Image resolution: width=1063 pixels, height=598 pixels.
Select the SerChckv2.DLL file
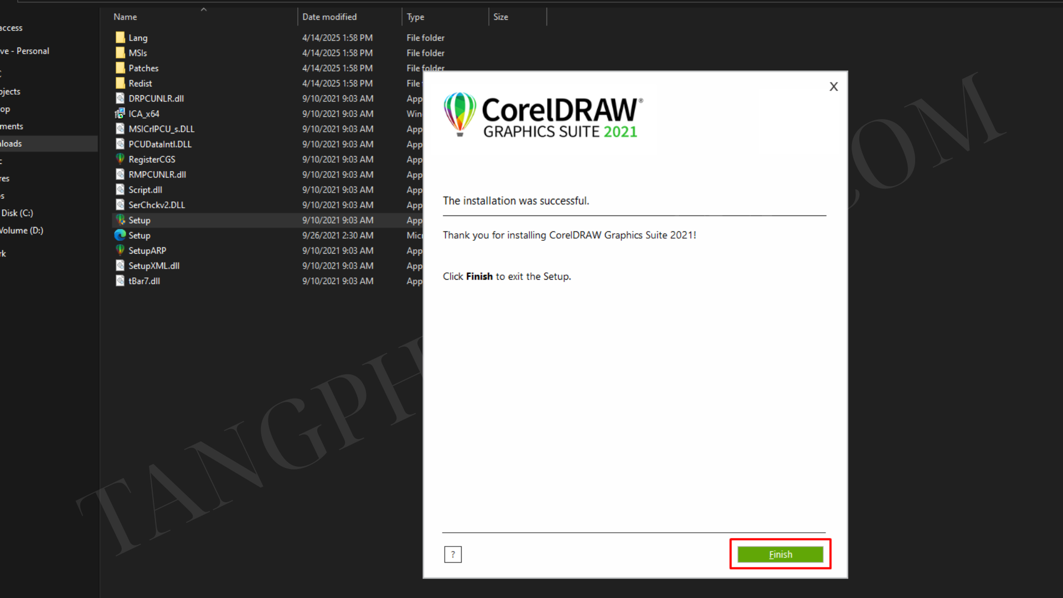pos(157,205)
